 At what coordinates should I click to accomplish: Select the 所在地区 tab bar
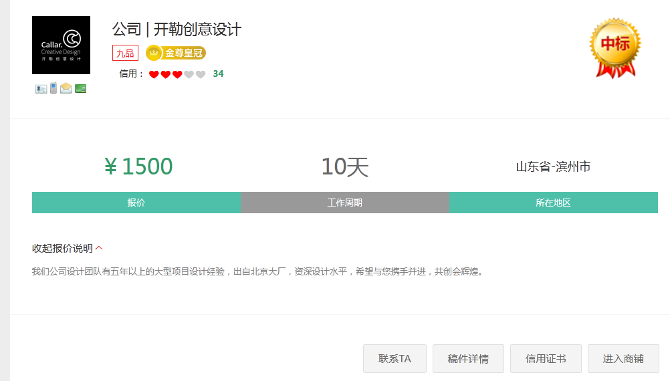point(554,203)
